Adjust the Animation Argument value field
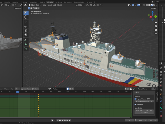 [x=144, y=101]
